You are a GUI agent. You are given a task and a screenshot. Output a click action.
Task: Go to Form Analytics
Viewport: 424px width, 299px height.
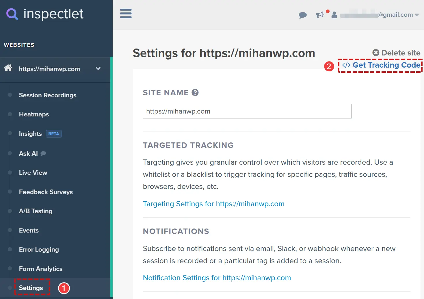coord(41,269)
